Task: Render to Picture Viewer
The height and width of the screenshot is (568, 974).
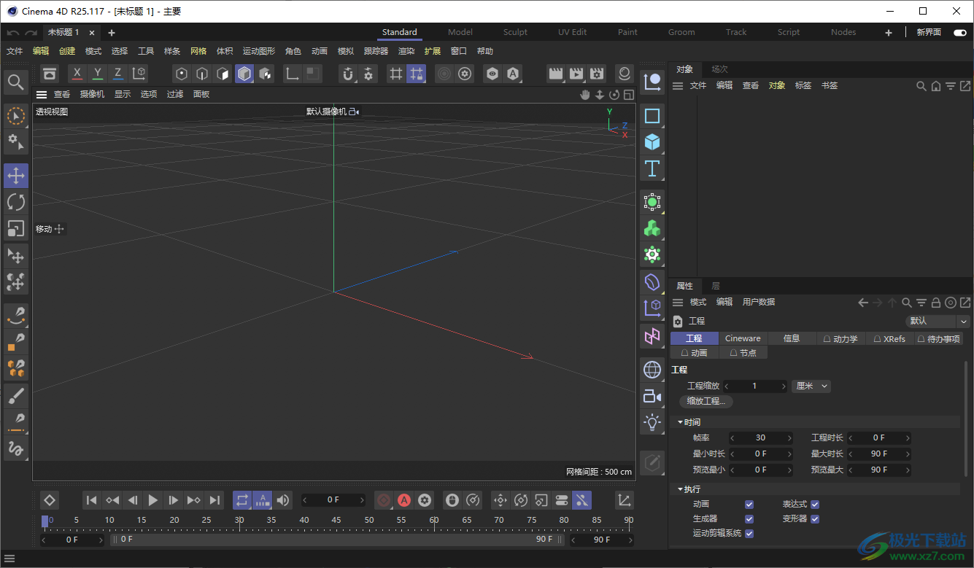Action: pyautogui.click(x=576, y=74)
